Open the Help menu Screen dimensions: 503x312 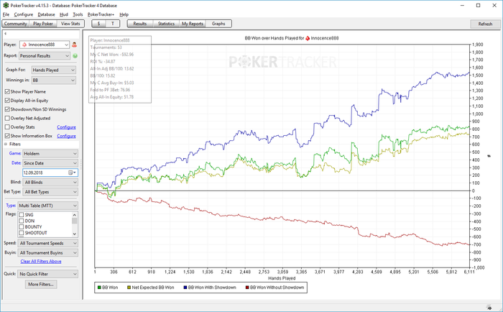pyautogui.click(x=124, y=14)
